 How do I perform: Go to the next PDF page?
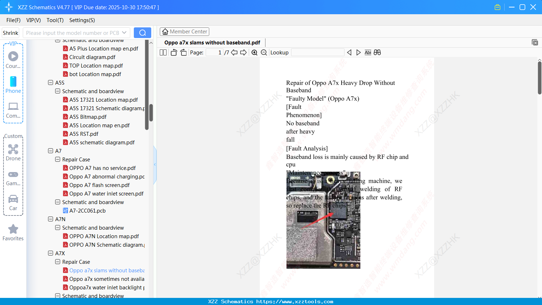(243, 53)
